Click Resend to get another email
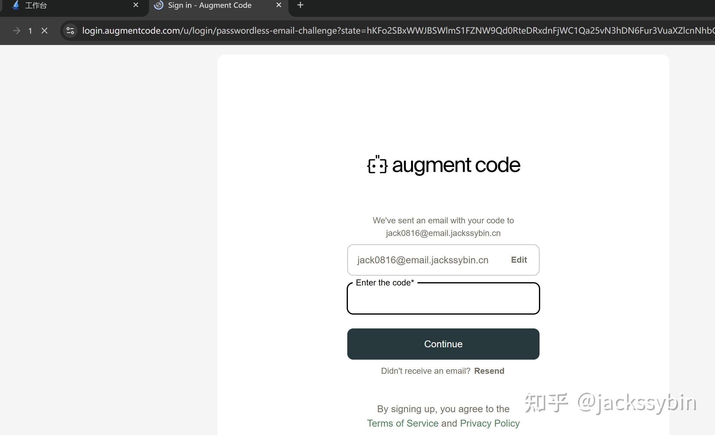Screen dimensions: 715x435 (489, 371)
